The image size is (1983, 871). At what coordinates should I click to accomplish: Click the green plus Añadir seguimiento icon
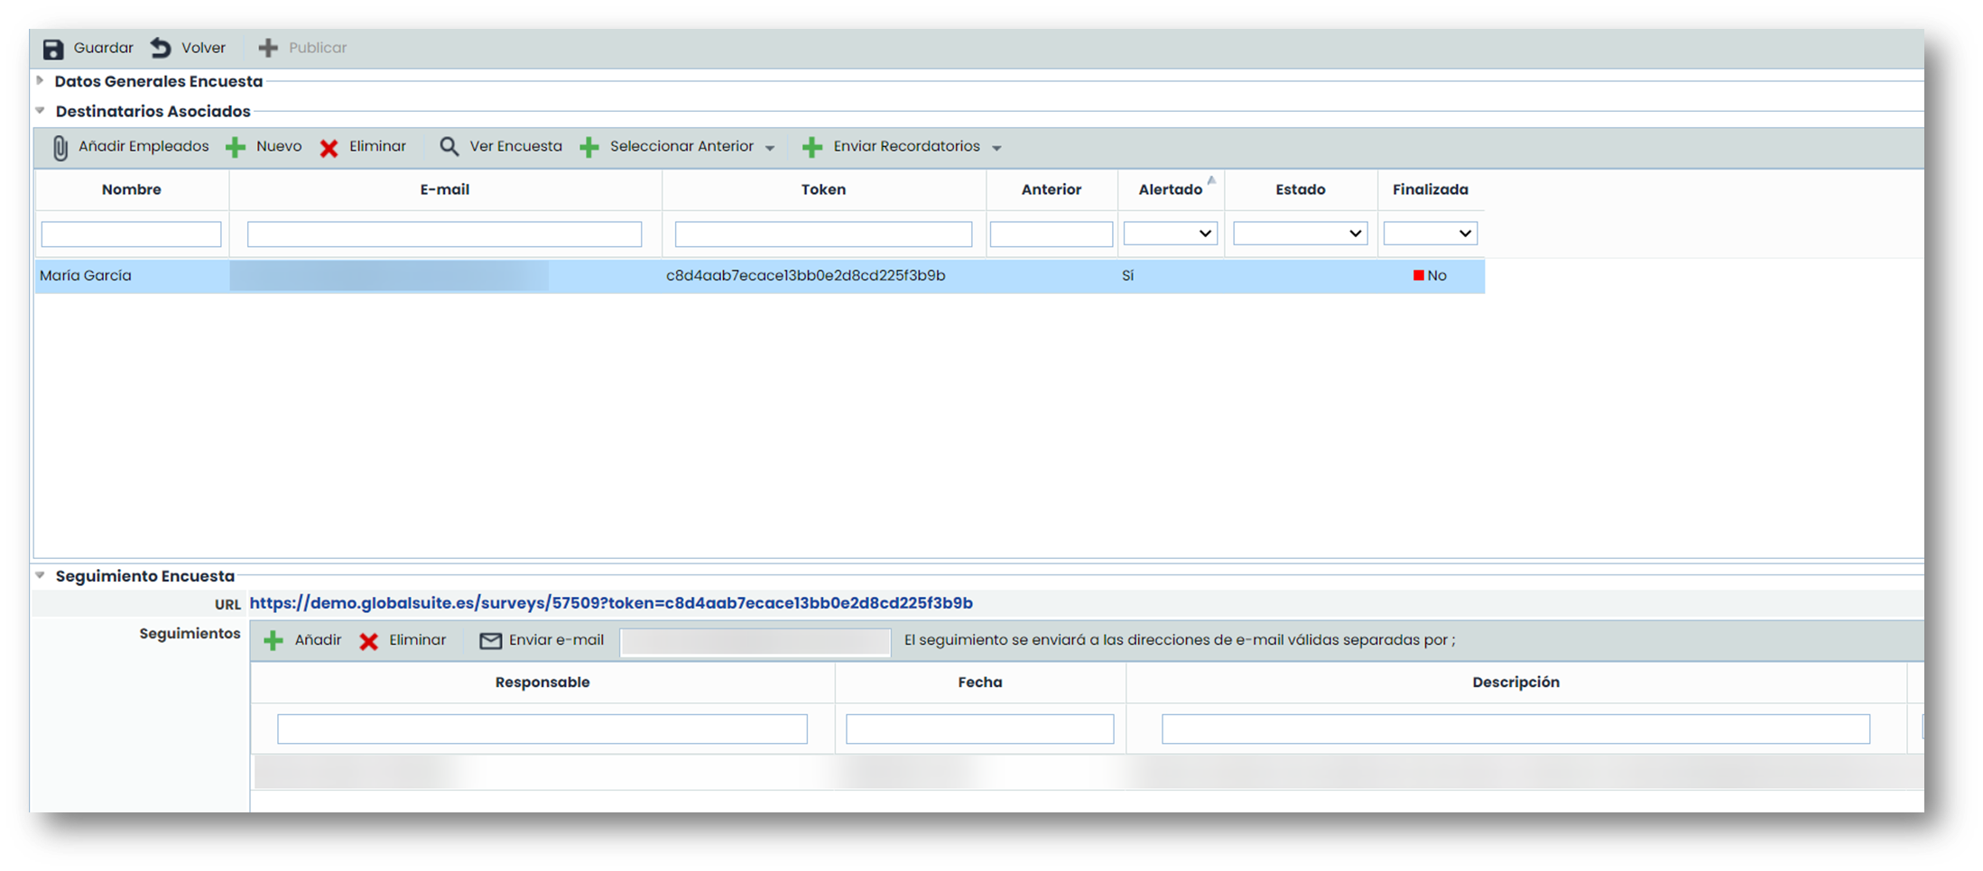coord(273,641)
